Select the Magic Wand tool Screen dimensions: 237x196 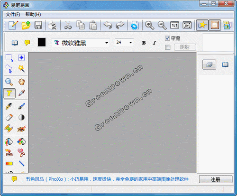(x=21, y=69)
